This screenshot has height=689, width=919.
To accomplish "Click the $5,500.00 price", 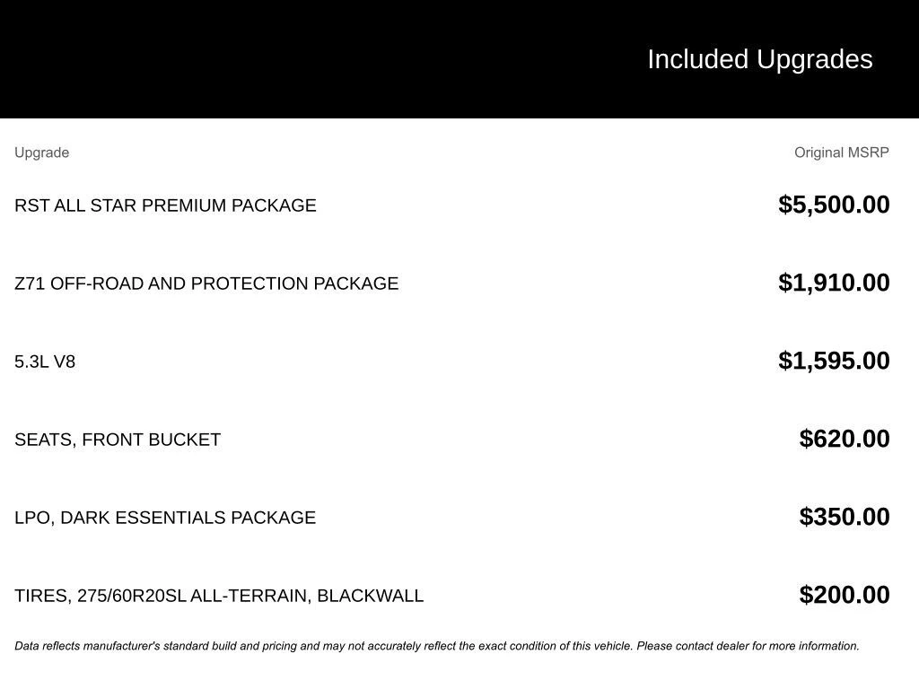I will [x=834, y=205].
